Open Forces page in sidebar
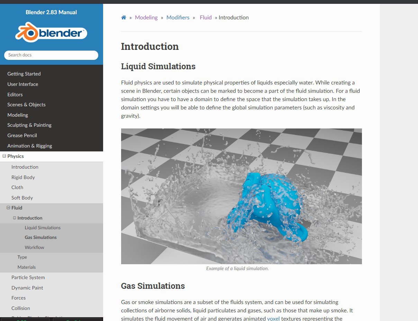The image size is (418, 321). click(19, 298)
